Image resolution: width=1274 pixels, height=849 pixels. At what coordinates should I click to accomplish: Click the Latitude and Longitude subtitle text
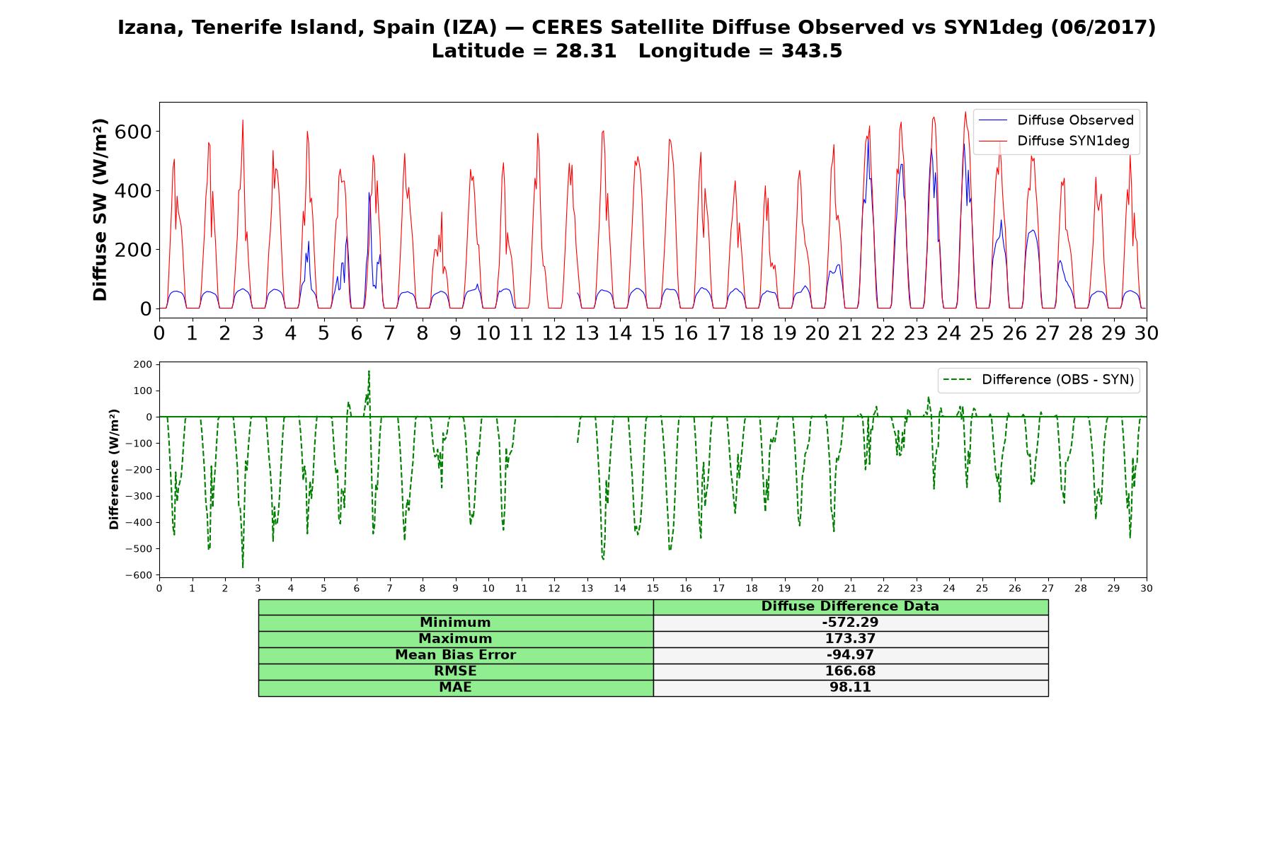(x=636, y=51)
